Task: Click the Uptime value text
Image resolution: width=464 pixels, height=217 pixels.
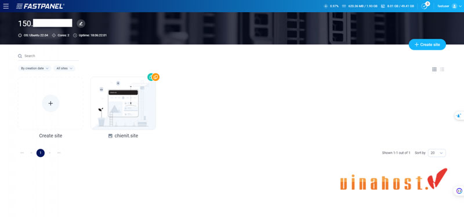Action: pyautogui.click(x=93, y=35)
